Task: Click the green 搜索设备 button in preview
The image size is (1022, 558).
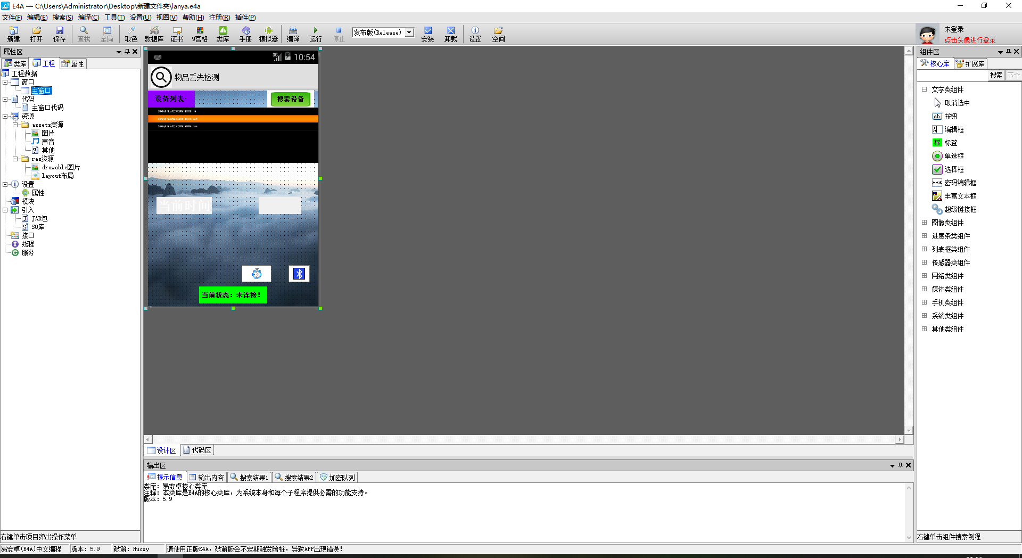Action: (x=291, y=99)
